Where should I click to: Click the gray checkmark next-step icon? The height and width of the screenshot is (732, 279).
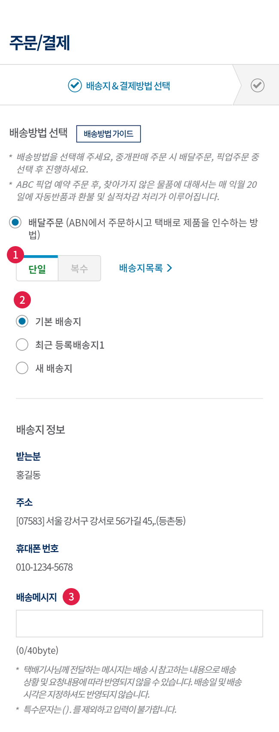(258, 85)
